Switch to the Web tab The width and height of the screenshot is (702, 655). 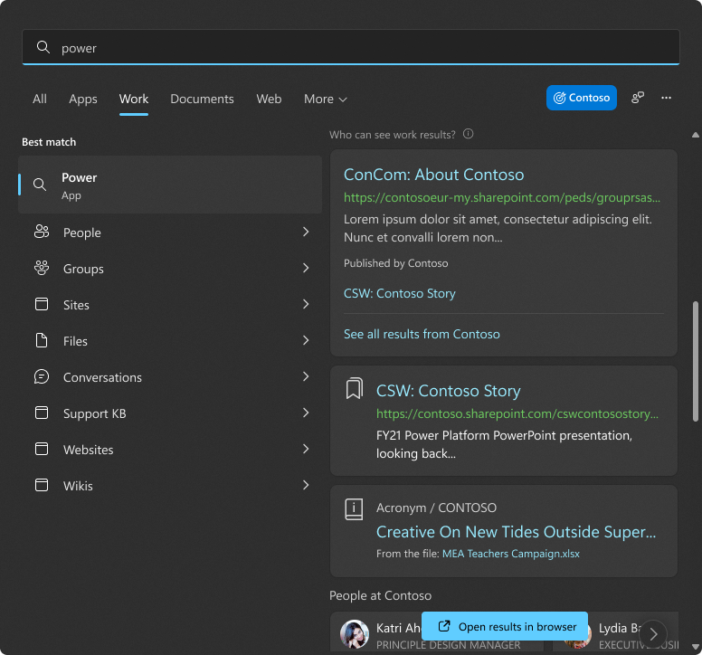[x=269, y=99]
